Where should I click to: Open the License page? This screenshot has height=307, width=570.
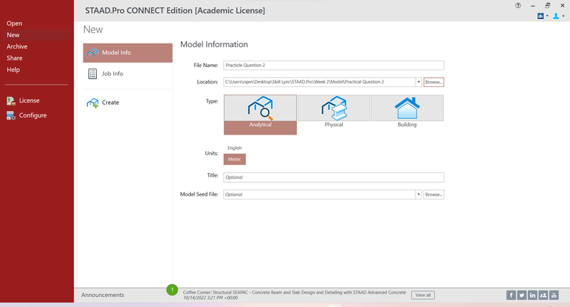point(23,100)
